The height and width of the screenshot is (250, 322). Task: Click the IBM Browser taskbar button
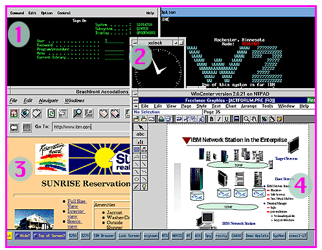coord(104,236)
